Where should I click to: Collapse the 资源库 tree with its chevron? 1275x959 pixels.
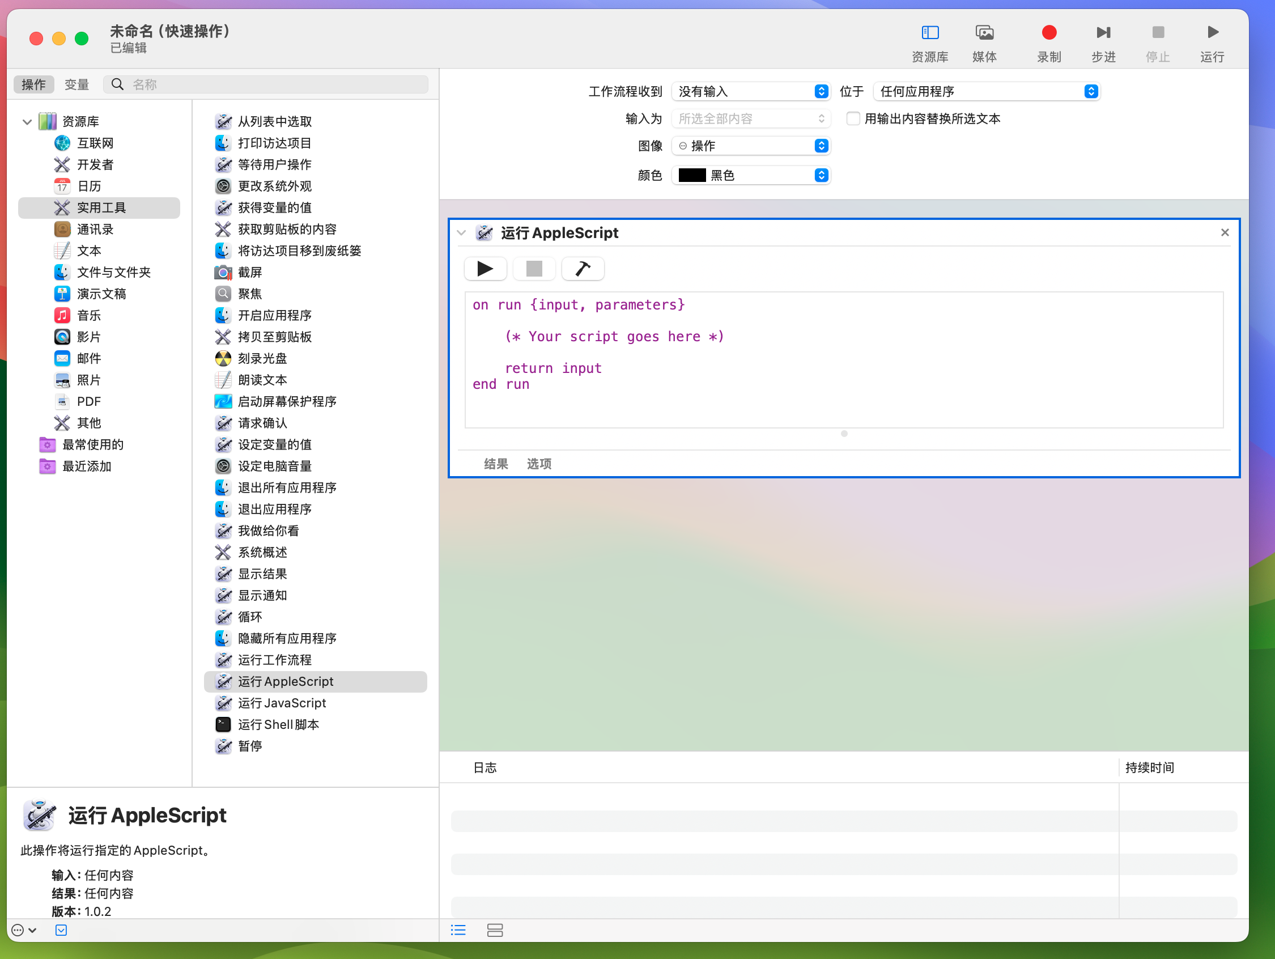(27, 122)
